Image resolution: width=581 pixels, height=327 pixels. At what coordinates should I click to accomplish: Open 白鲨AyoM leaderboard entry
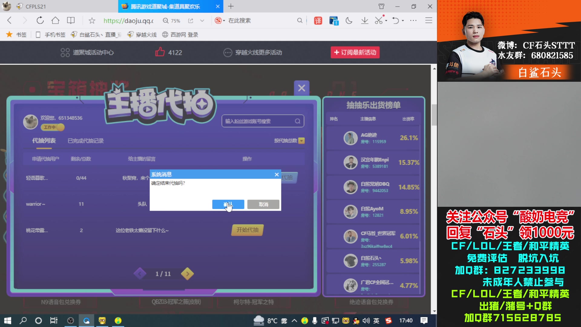click(373, 212)
